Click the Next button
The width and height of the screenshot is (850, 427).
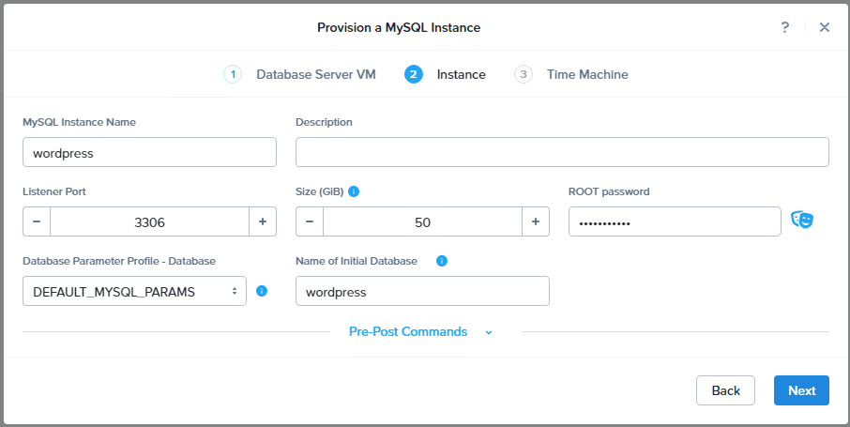[x=801, y=390]
